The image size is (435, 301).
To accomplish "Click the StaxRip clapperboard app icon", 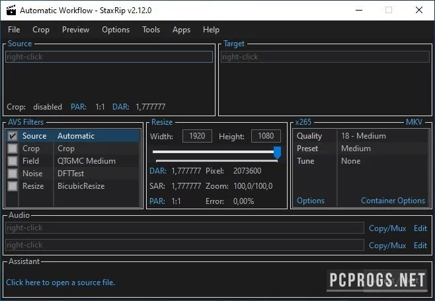I will pyautogui.click(x=11, y=10).
